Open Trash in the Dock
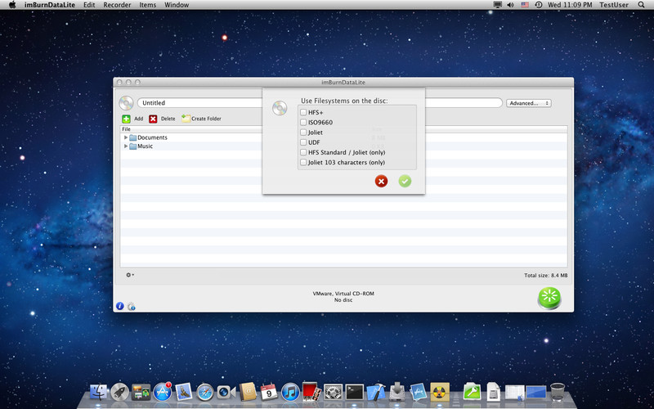The image size is (654, 409). pos(558,392)
